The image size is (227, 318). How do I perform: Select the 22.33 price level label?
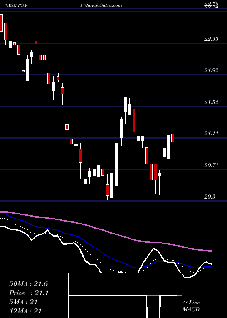click(212, 39)
